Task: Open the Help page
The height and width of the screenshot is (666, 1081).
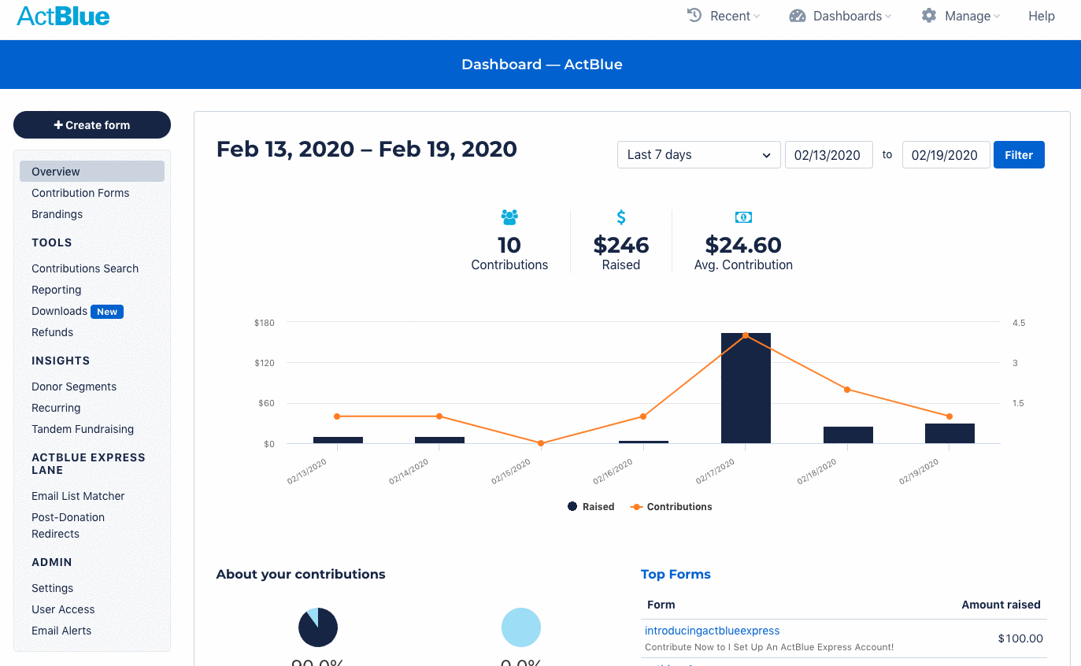Action: (x=1041, y=16)
